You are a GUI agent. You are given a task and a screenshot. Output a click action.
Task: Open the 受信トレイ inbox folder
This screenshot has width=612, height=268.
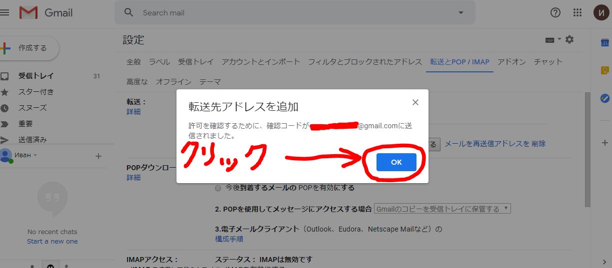(x=36, y=76)
